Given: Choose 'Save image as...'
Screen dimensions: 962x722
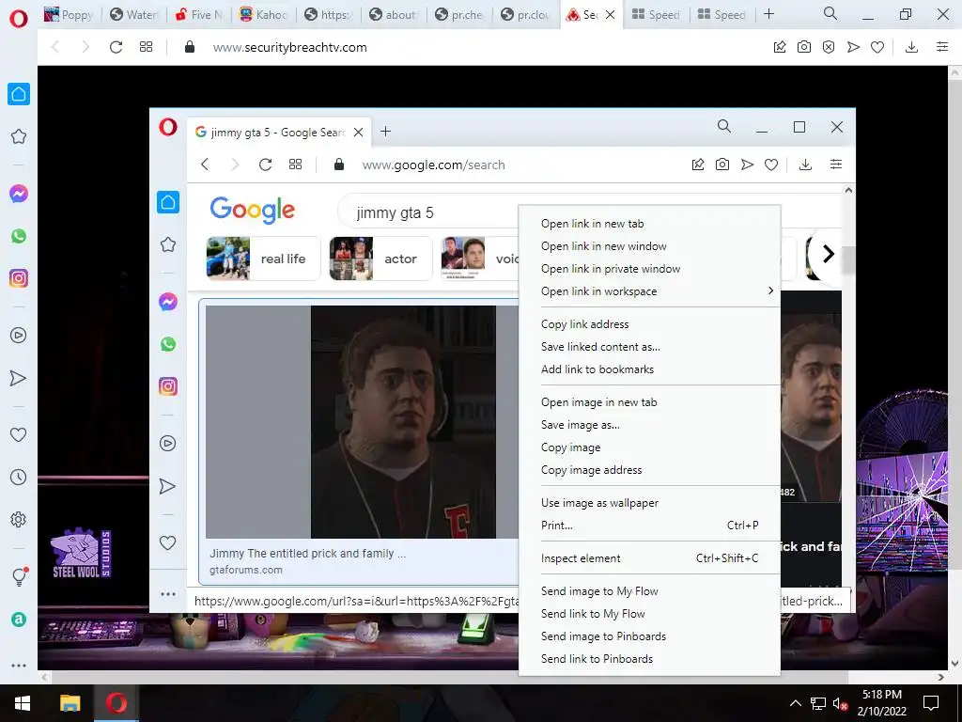Looking at the screenshot, I should [649, 425].
